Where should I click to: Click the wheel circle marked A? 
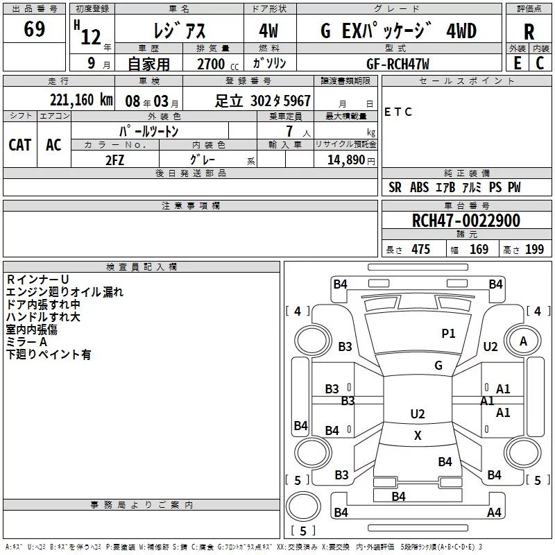(x=523, y=341)
